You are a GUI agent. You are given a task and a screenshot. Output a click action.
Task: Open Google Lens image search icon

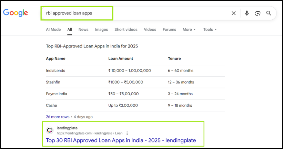[257, 13]
